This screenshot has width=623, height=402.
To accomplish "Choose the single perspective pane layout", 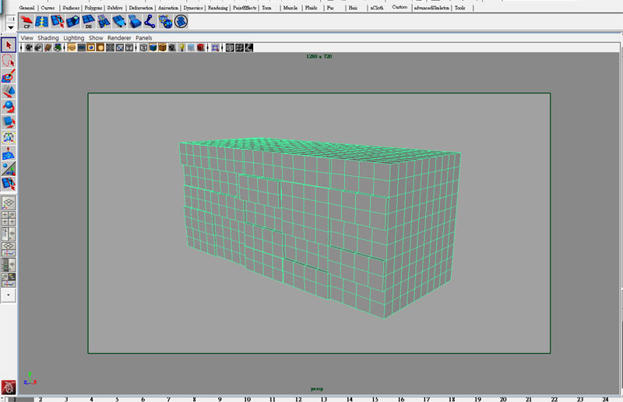I will 9,202.
